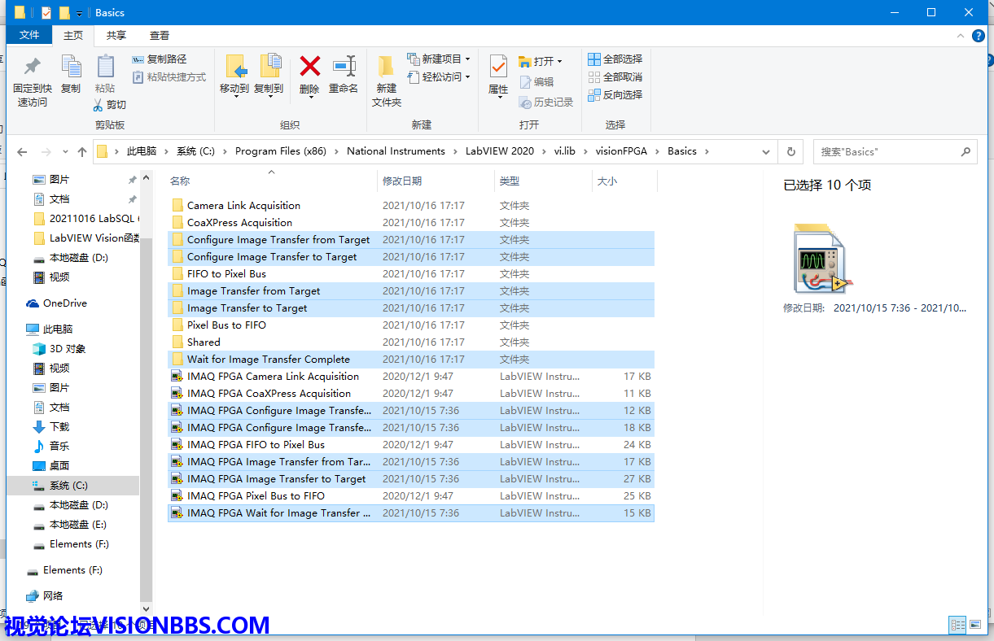
Task: Refresh the folder view
Action: pos(790,151)
